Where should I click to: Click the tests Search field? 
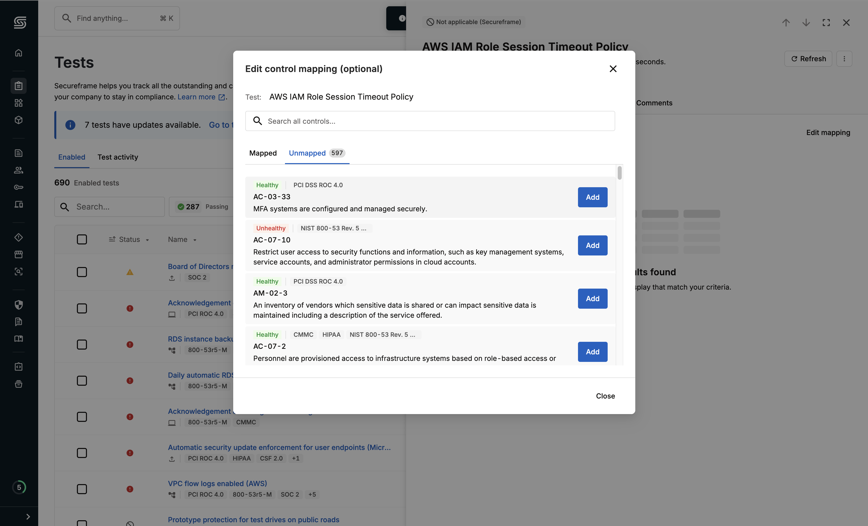[109, 207]
